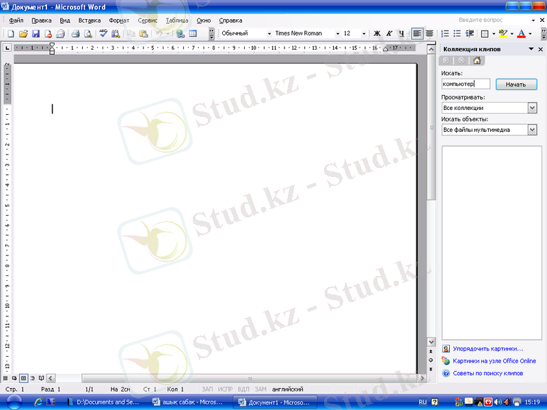Save the document with the floppy disk icon
The image size is (547, 410).
point(36,33)
